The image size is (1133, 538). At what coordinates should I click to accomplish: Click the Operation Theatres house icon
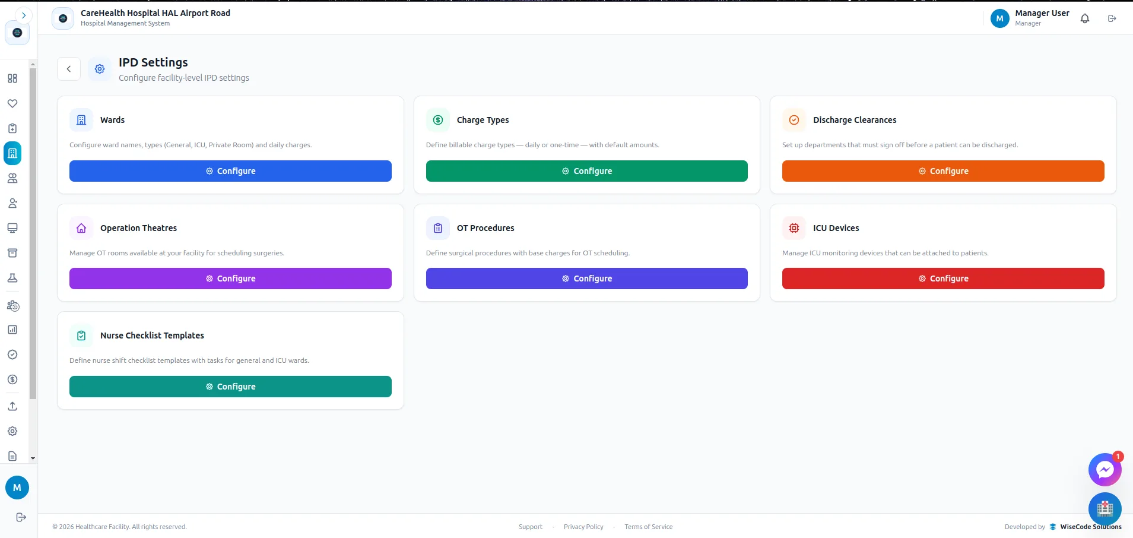[x=81, y=228]
